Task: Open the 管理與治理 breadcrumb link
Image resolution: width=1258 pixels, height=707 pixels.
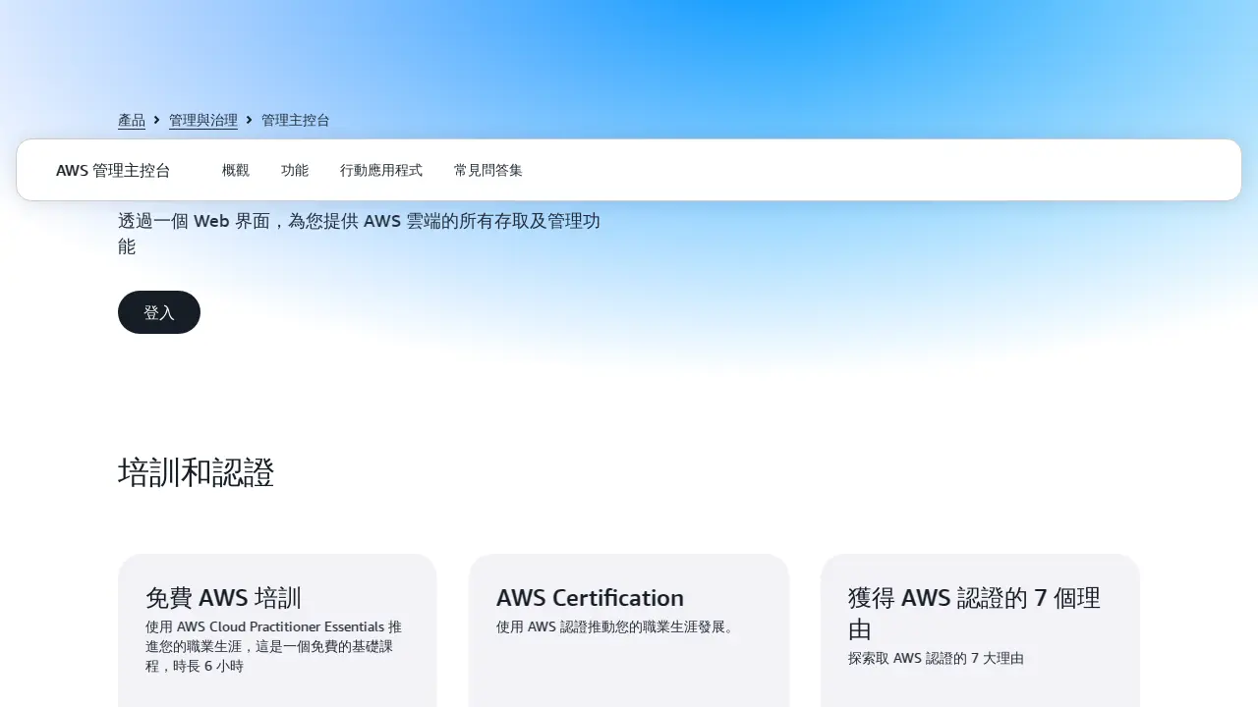Action: click(x=202, y=120)
